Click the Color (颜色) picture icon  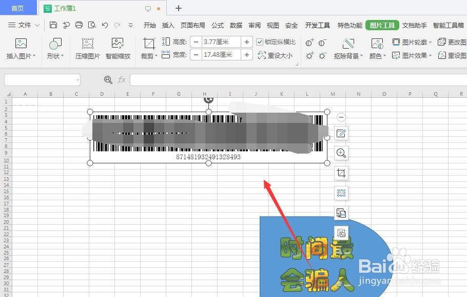tap(377, 44)
